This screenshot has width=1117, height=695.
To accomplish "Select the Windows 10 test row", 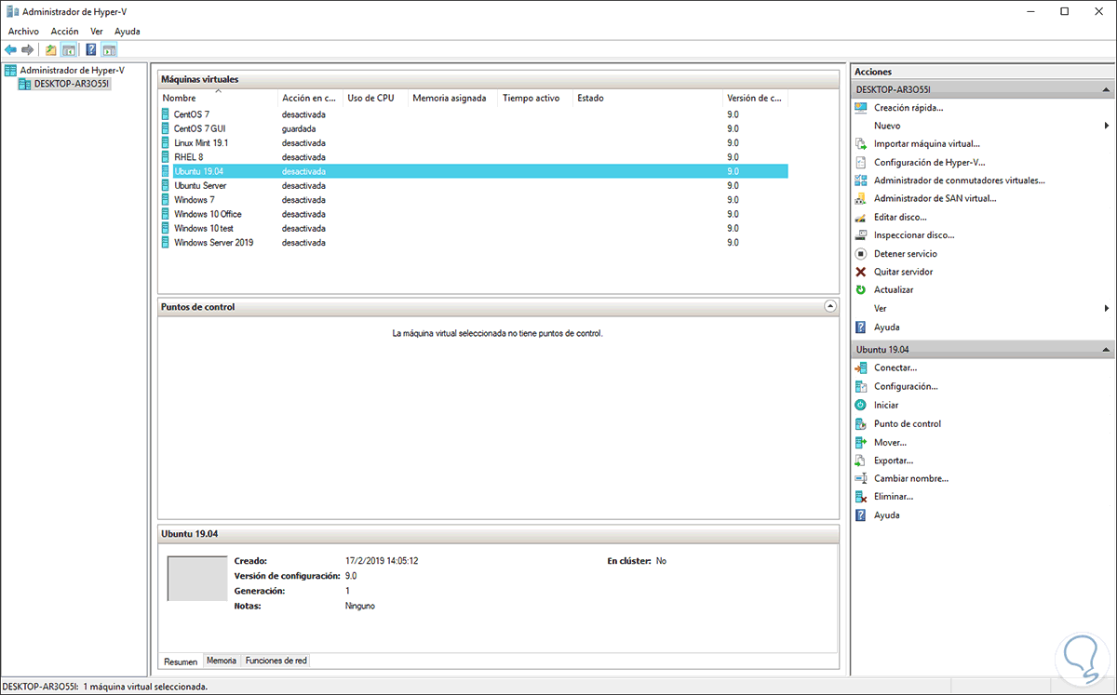I will pos(473,229).
